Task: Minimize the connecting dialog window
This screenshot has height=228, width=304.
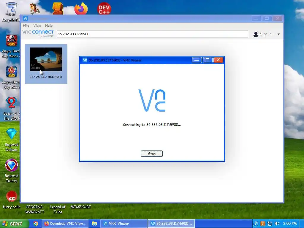Action: [x=197, y=60]
